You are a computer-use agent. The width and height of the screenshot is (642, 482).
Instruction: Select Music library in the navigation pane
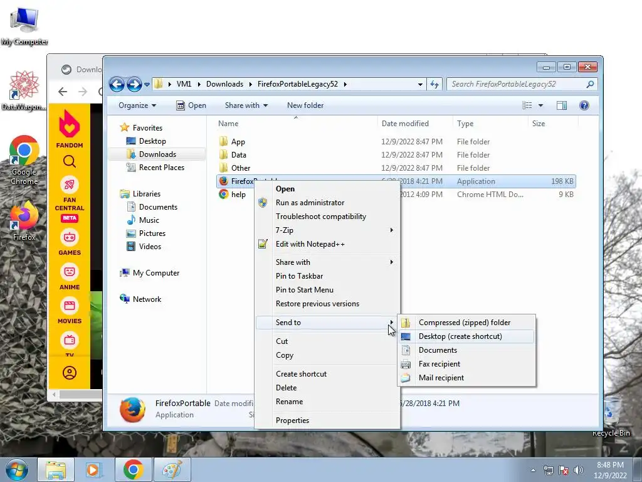[x=143, y=220]
